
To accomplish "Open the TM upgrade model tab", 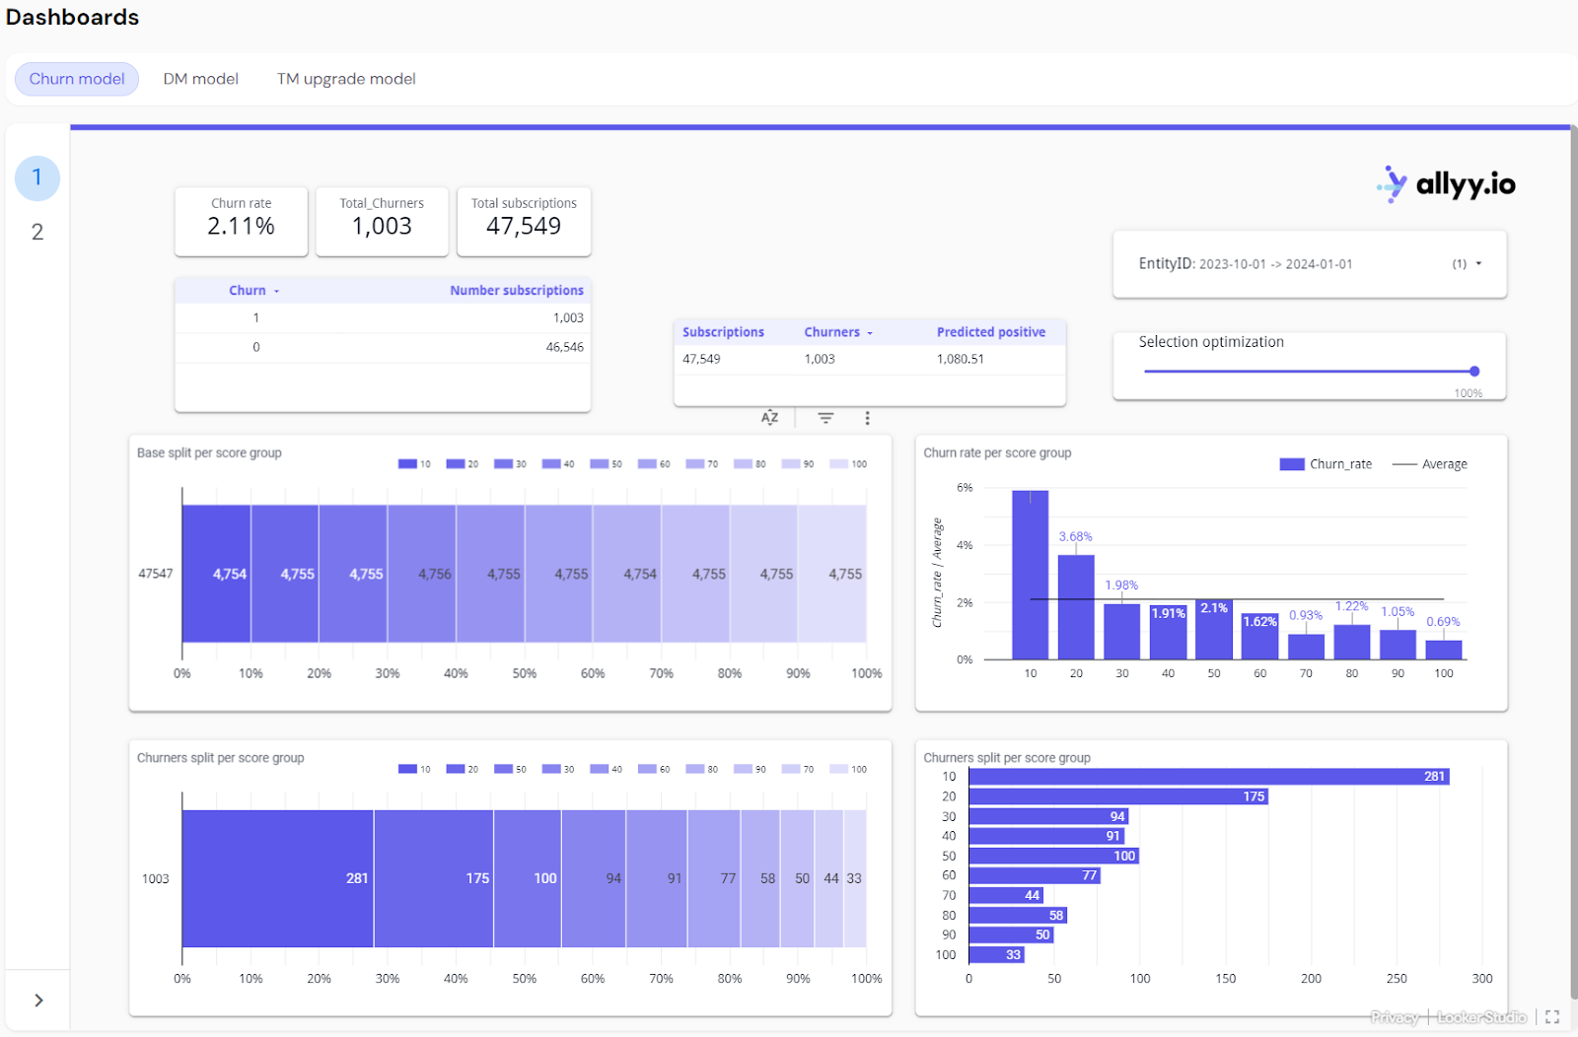I will click(x=346, y=79).
